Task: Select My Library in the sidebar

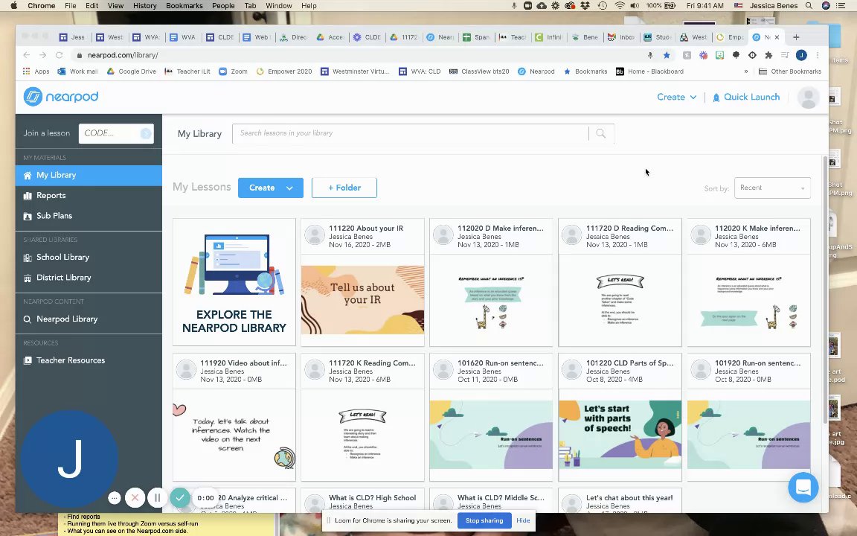Action: pos(89,176)
